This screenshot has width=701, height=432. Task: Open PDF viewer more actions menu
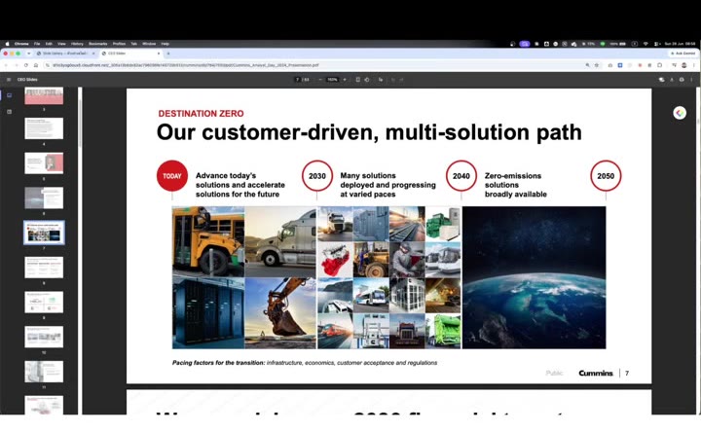(x=691, y=80)
